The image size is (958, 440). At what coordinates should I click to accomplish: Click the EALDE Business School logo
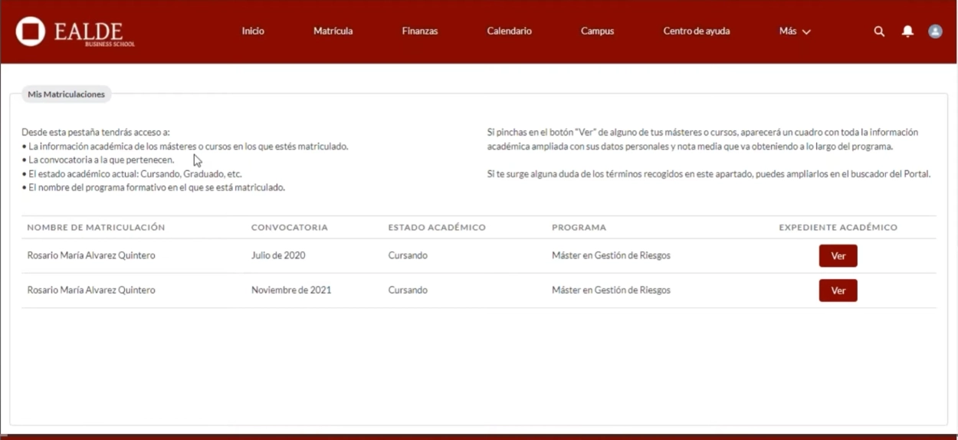(75, 31)
